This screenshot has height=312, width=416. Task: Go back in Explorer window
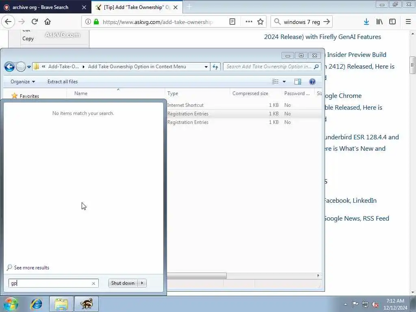coord(10,67)
